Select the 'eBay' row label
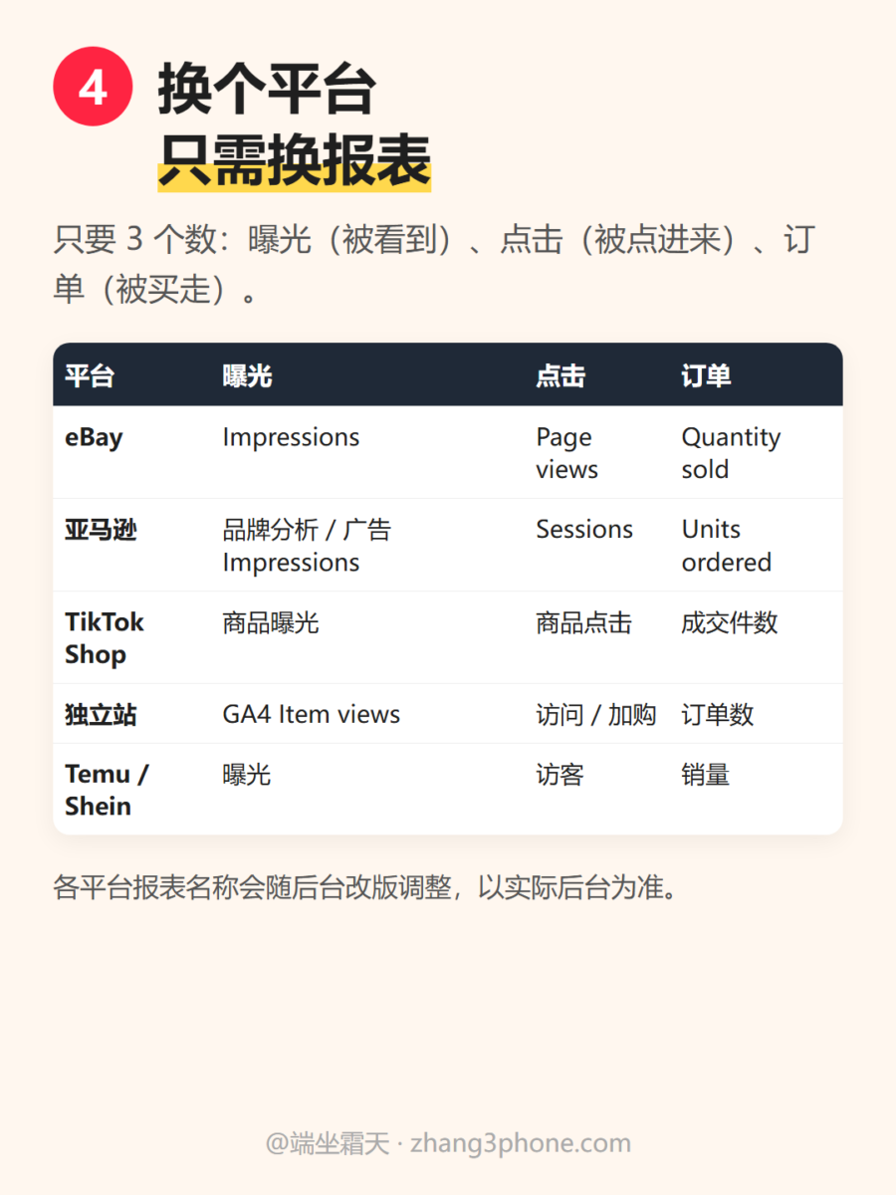The image size is (896, 1195). point(94,437)
